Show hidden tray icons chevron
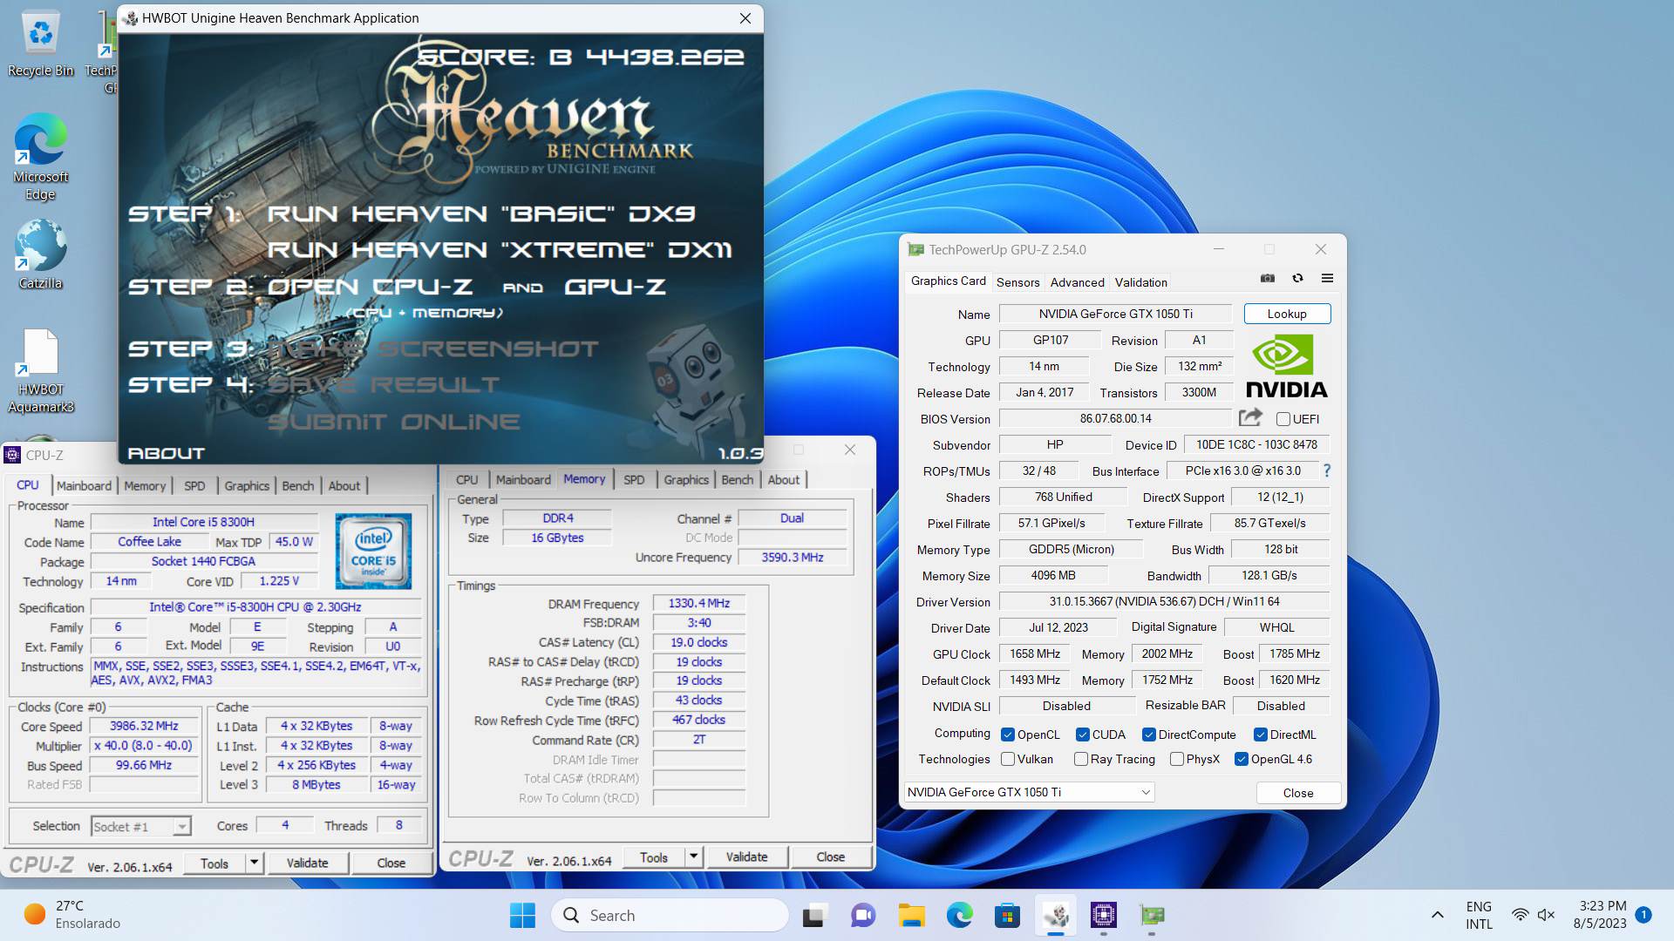The height and width of the screenshot is (941, 1674). pyautogui.click(x=1437, y=915)
